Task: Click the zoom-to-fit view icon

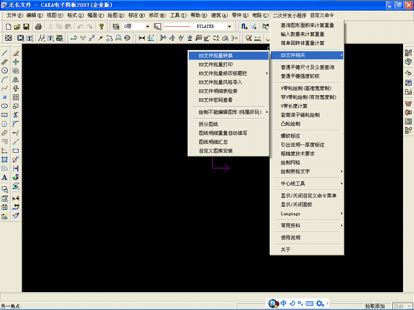Action: pyautogui.click(x=8, y=38)
